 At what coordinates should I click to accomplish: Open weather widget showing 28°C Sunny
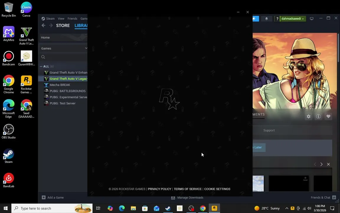(267, 208)
